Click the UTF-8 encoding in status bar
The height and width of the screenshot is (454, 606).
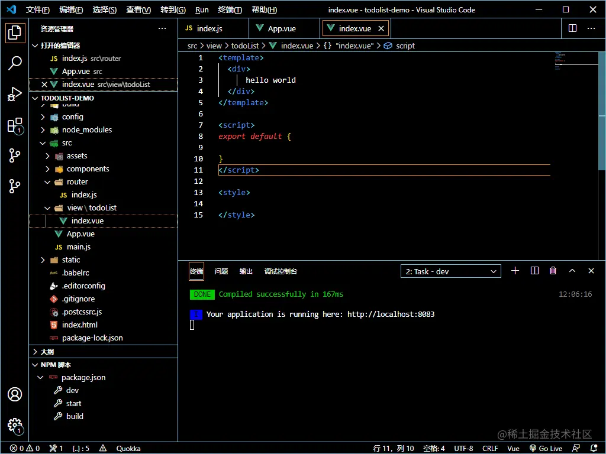463,448
